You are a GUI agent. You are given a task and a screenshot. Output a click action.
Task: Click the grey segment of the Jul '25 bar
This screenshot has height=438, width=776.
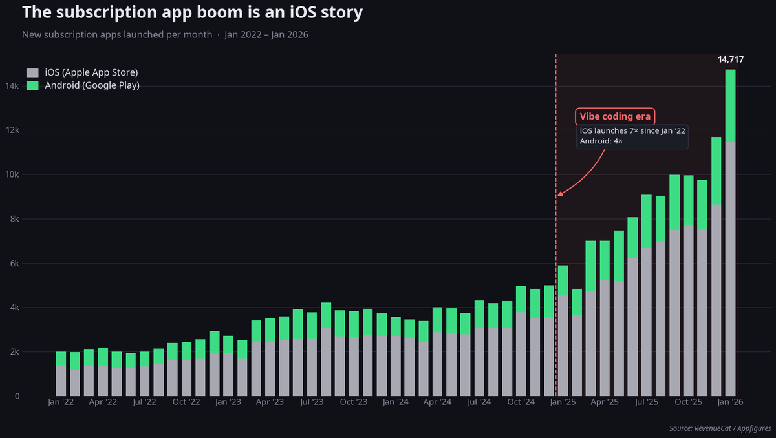[647, 322]
